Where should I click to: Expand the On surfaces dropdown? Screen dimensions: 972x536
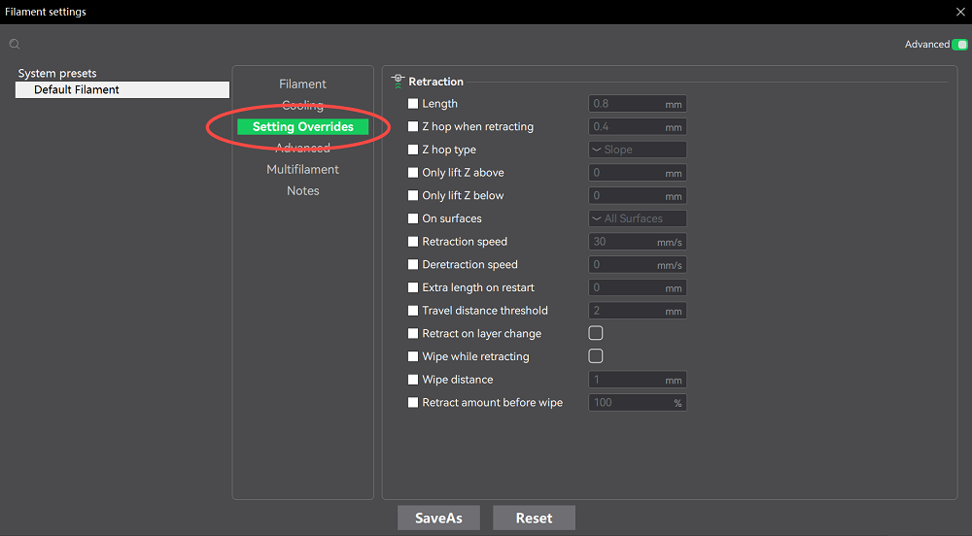click(637, 218)
